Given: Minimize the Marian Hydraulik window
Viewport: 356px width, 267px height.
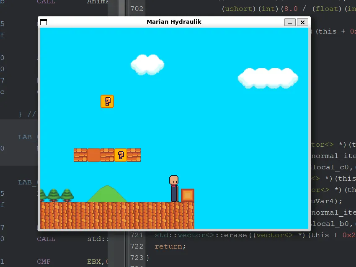Looking at the screenshot, I should click(290, 22).
